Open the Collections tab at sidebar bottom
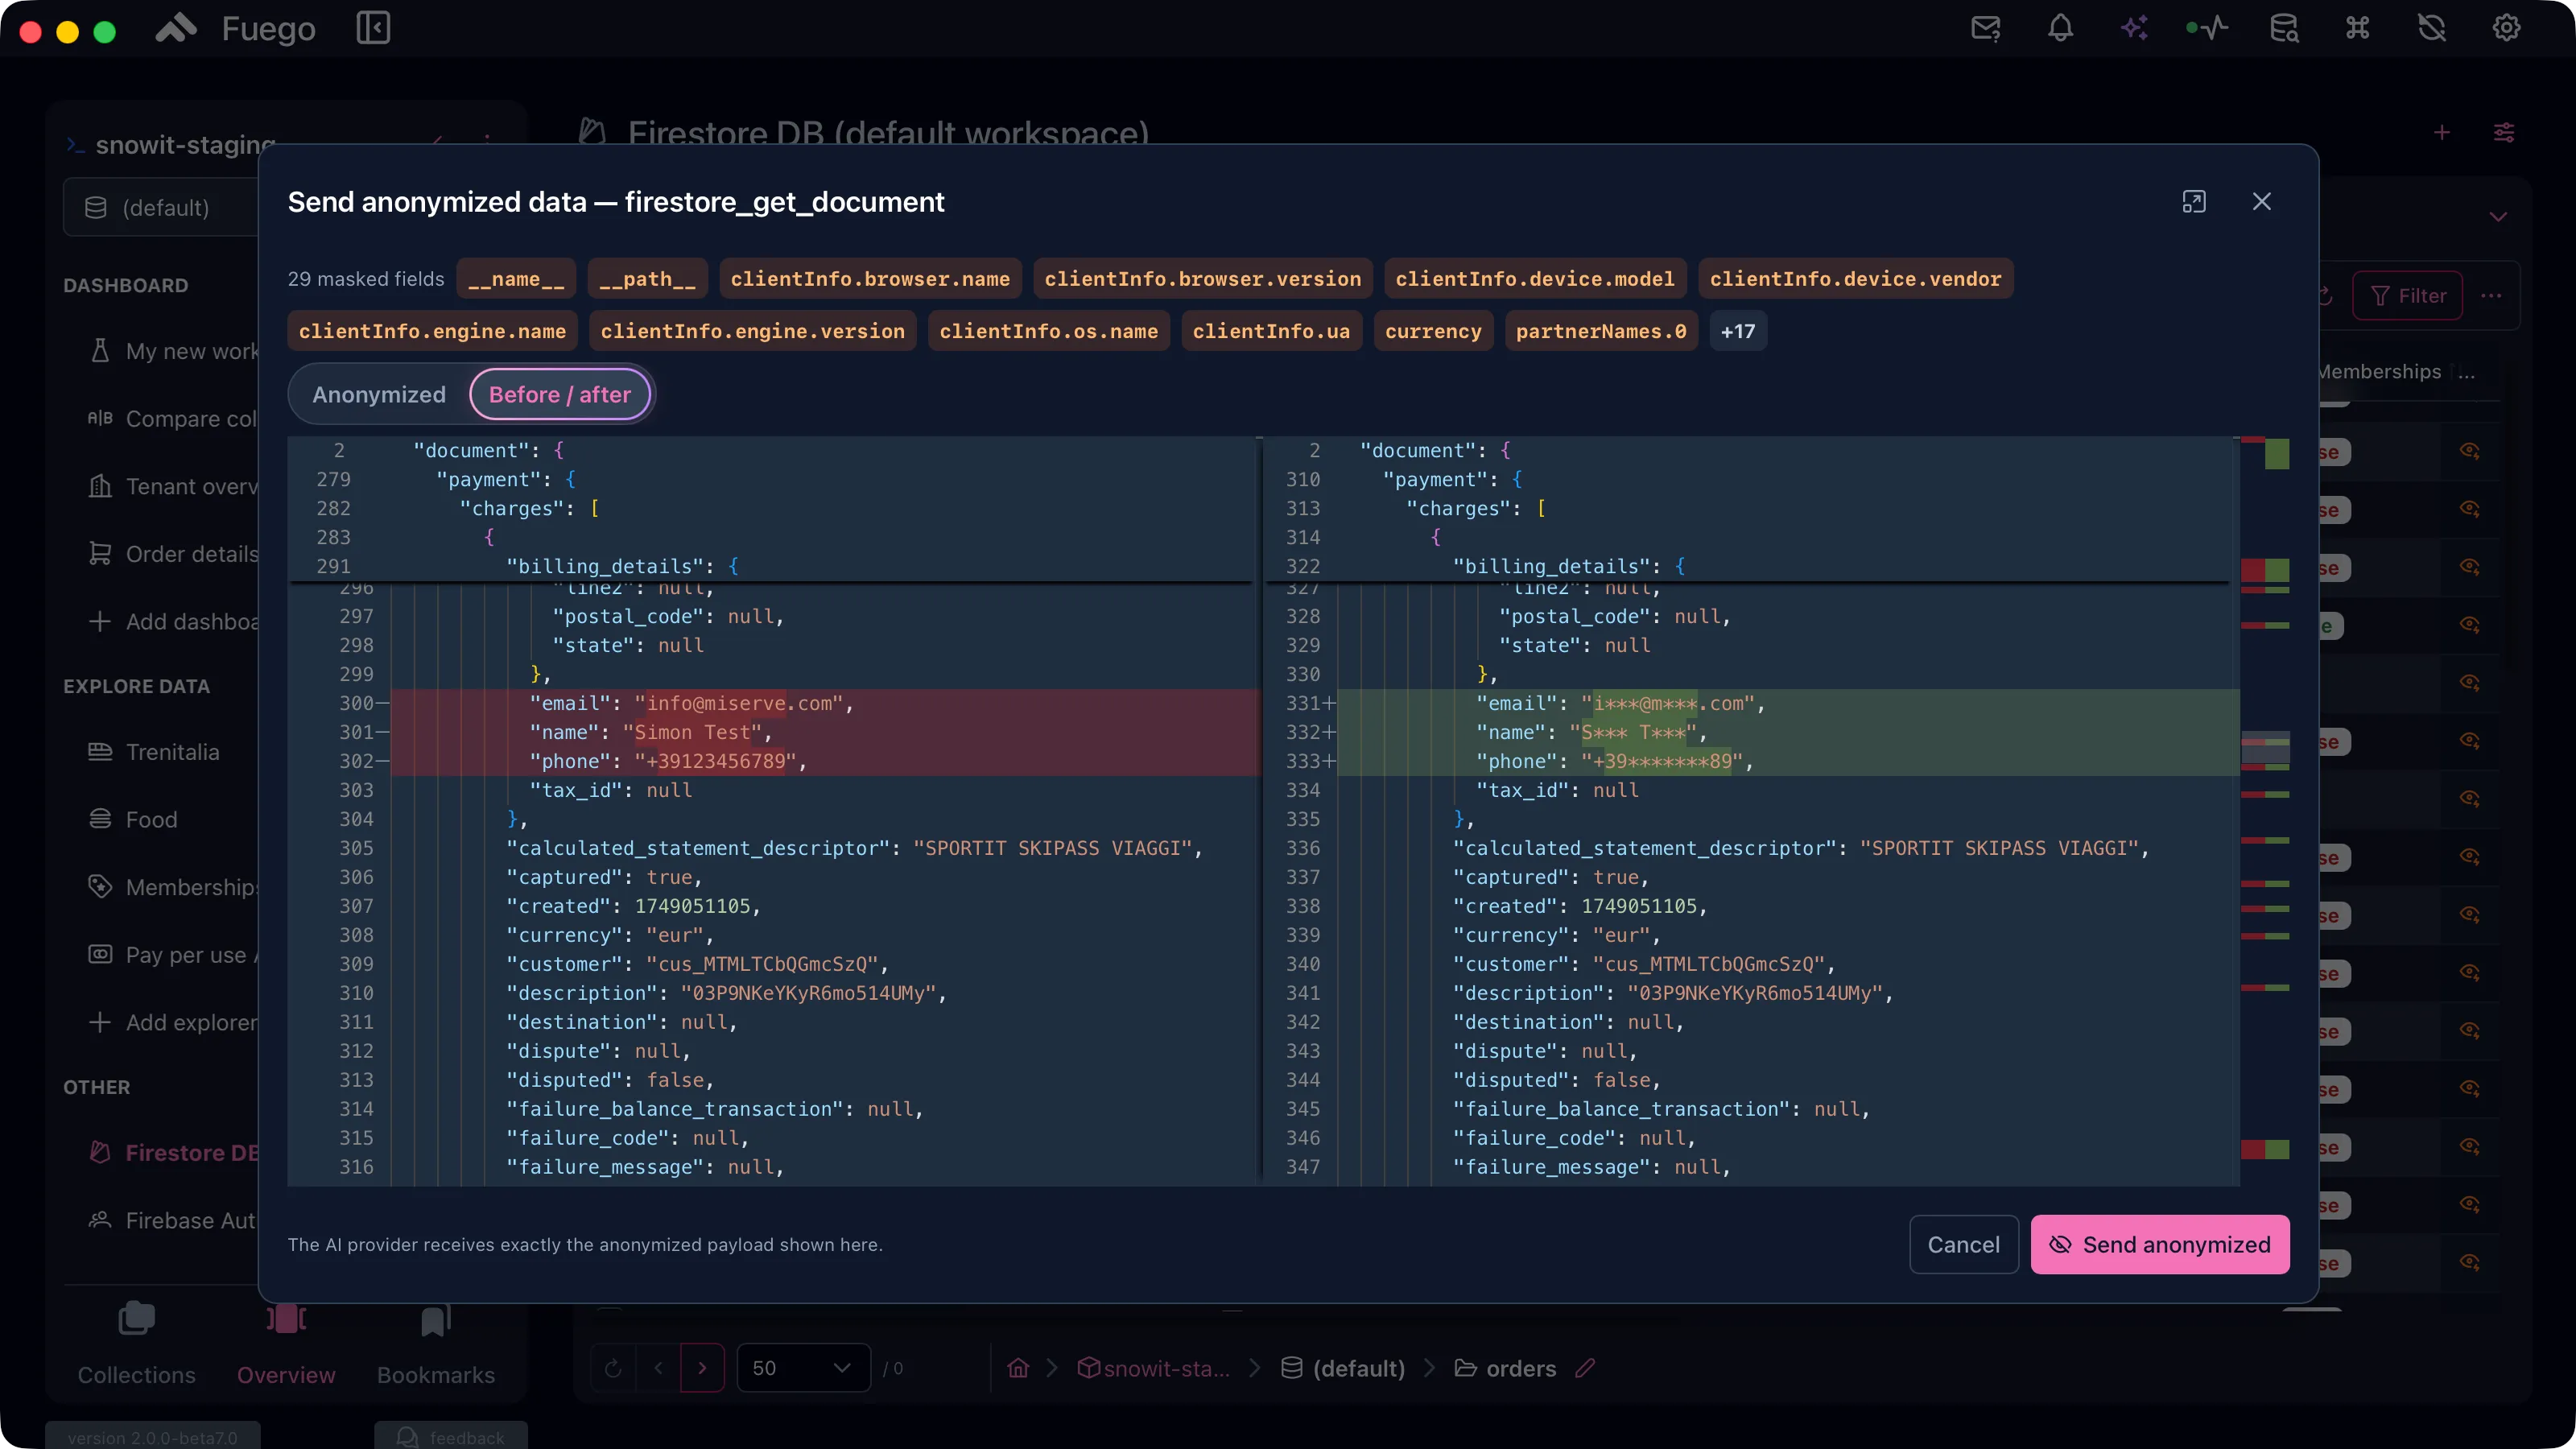 coord(137,1344)
